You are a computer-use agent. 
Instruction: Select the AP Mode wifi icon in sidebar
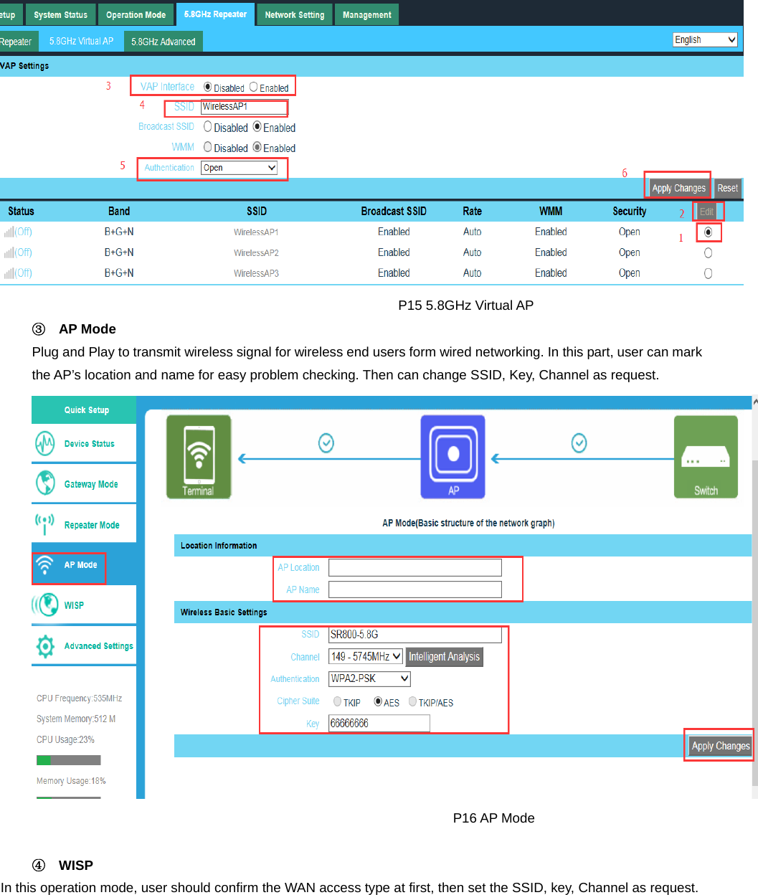click(x=44, y=565)
